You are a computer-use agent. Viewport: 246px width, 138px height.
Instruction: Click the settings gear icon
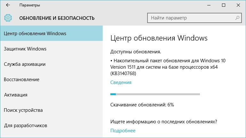[x=8, y=18]
